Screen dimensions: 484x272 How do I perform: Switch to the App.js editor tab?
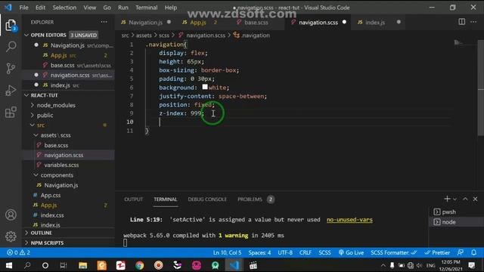(x=198, y=22)
